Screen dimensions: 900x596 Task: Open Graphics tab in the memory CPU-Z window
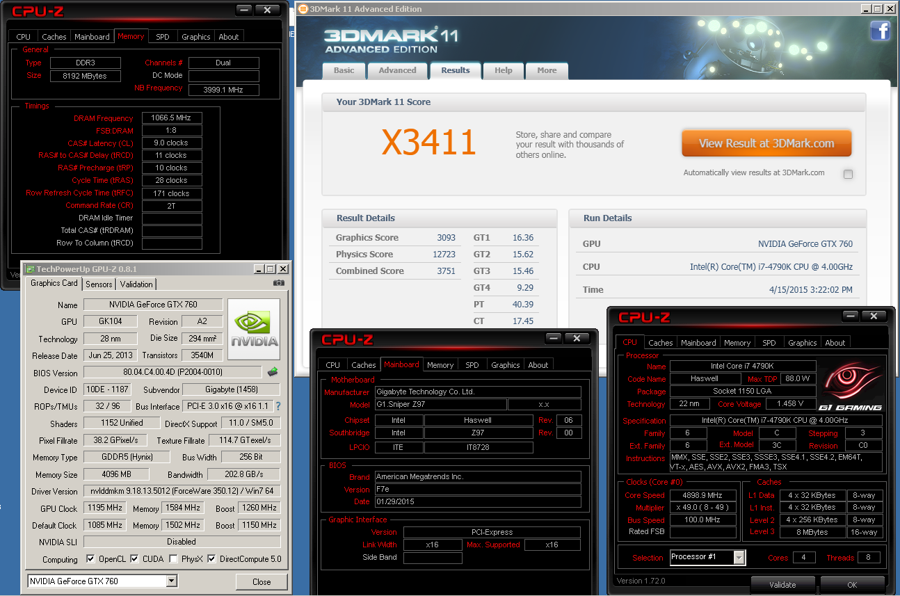(196, 37)
